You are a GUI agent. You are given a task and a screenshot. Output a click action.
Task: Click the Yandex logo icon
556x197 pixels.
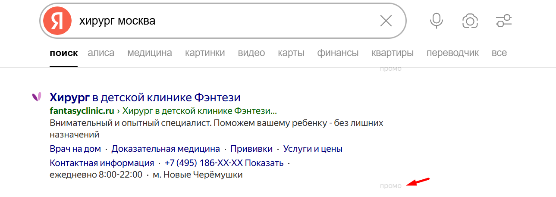tap(57, 21)
